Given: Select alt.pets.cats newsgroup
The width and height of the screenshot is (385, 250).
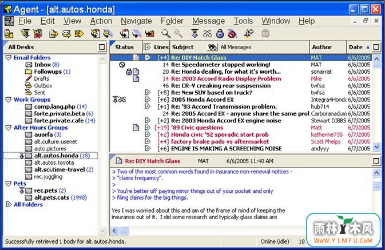Looking at the screenshot, I should click(x=56, y=197).
